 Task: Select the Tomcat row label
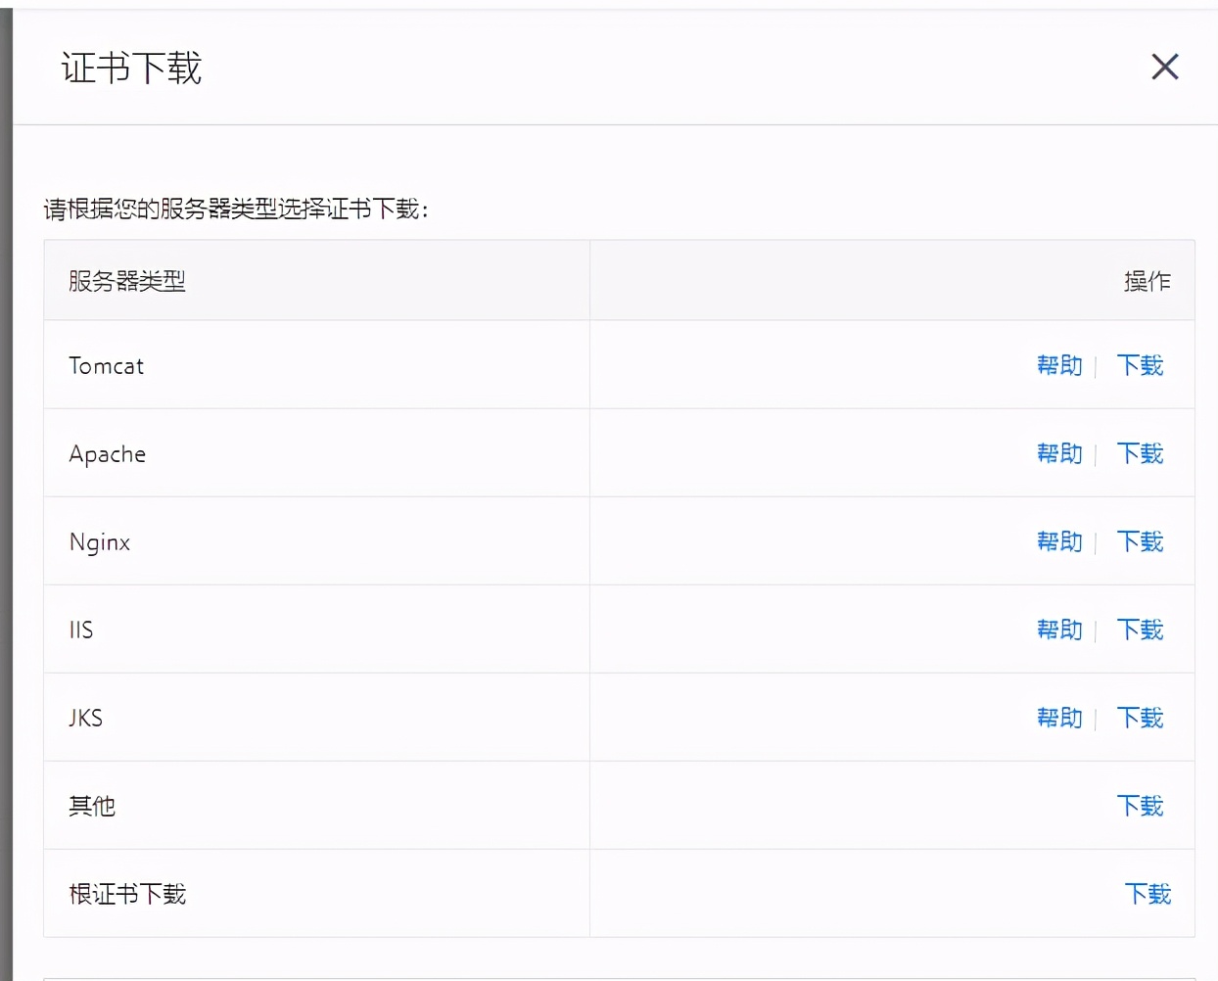tap(106, 365)
